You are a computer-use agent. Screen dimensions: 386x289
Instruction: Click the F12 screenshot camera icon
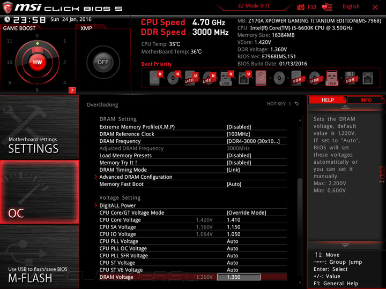coord(300,7)
